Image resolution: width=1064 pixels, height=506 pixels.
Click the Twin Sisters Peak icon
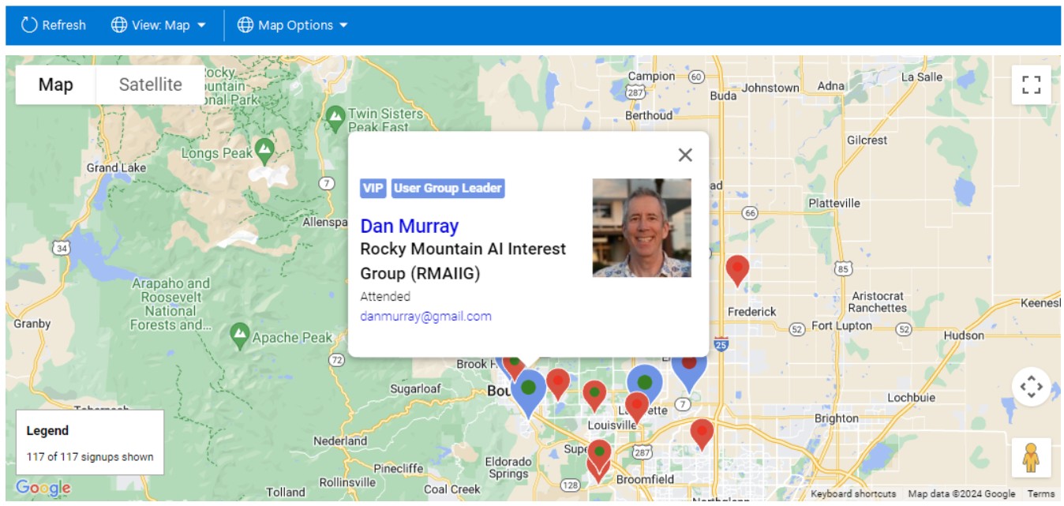pyautogui.click(x=335, y=117)
